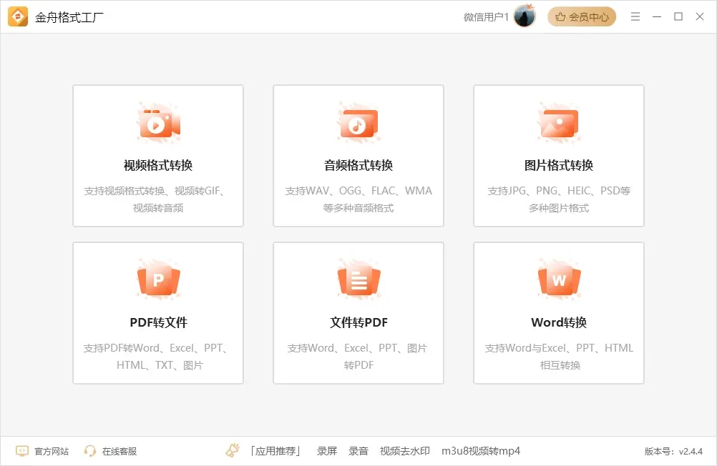Open the 在线客服 link

click(119, 452)
